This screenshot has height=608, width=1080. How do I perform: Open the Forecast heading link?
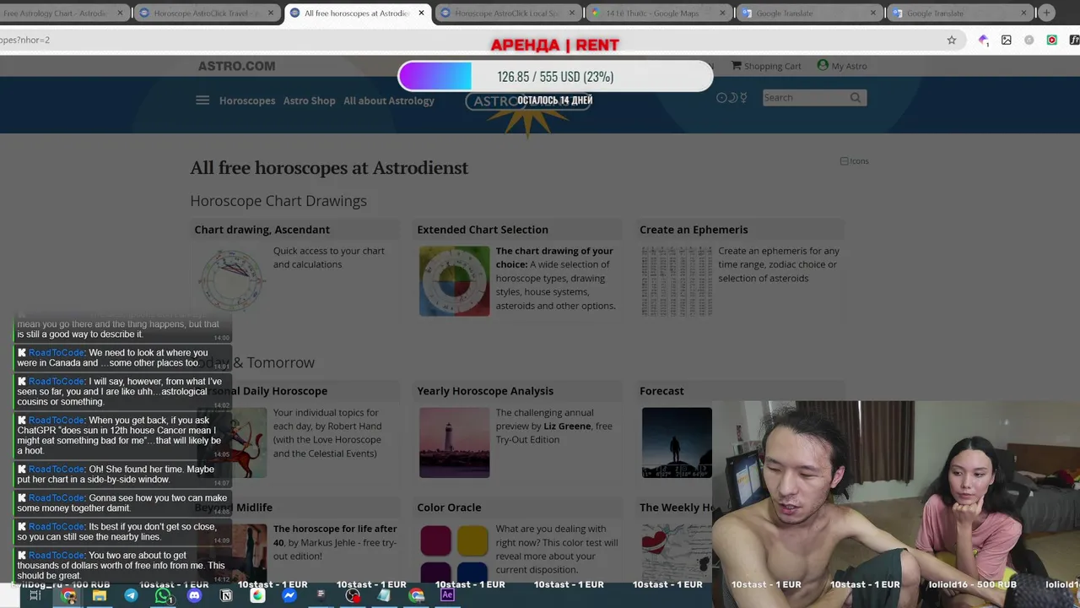tap(661, 391)
